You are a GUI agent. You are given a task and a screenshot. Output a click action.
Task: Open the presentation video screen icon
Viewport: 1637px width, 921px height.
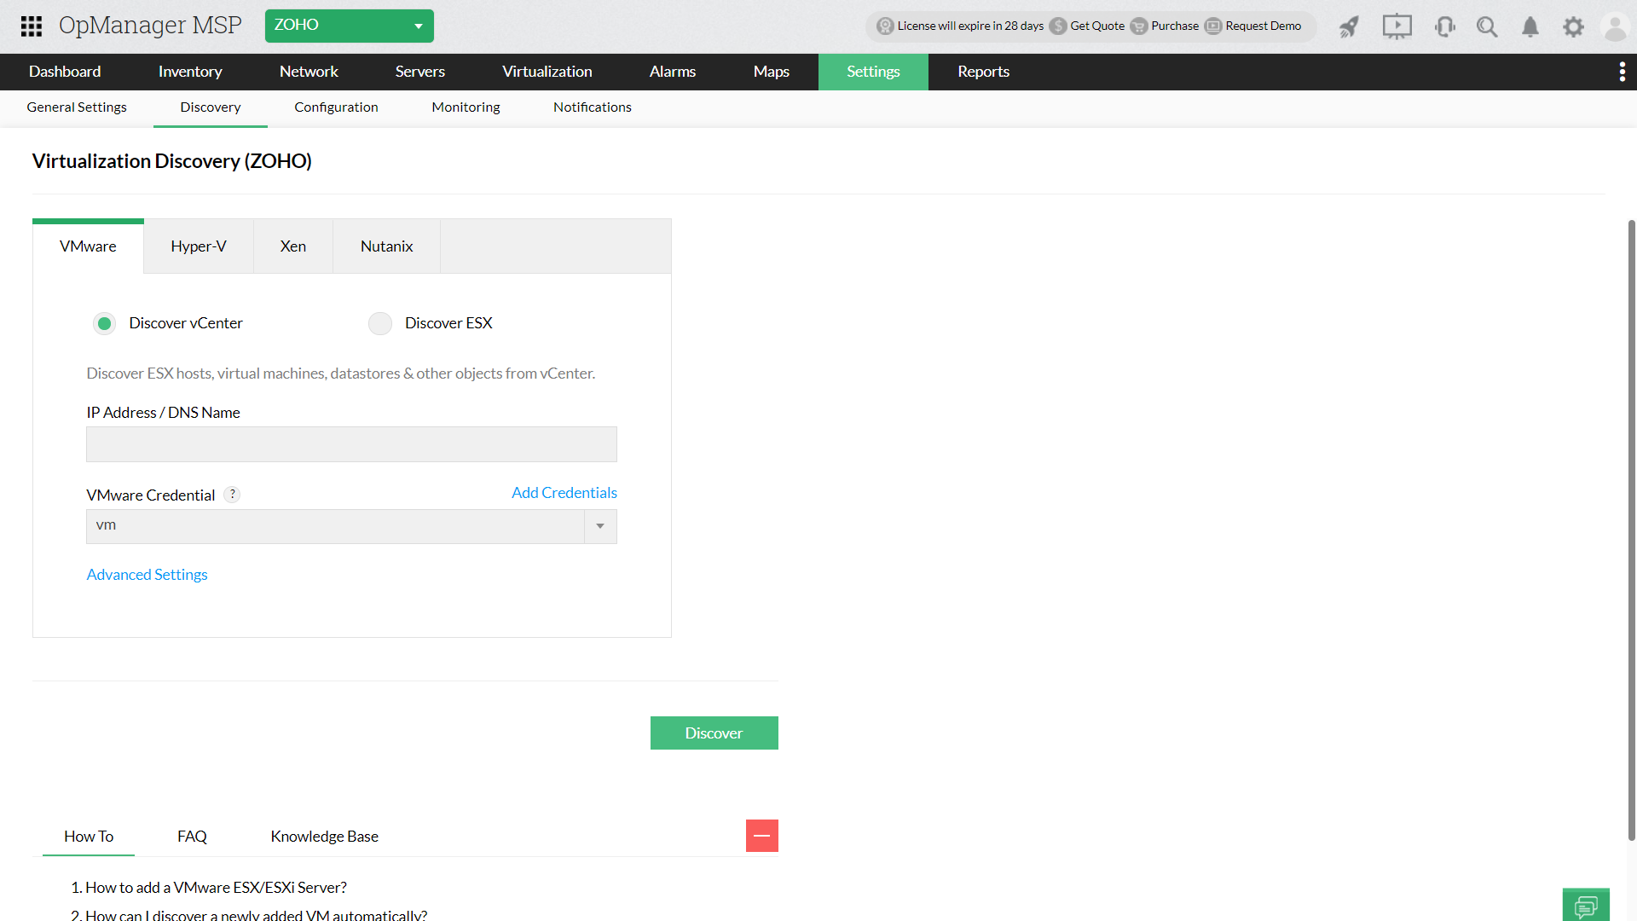tap(1397, 26)
